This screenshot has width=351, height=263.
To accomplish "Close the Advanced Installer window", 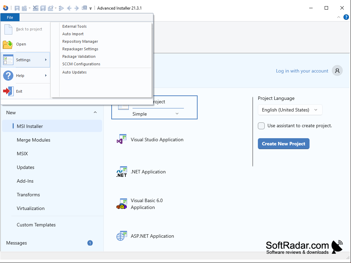I will tap(342, 8).
